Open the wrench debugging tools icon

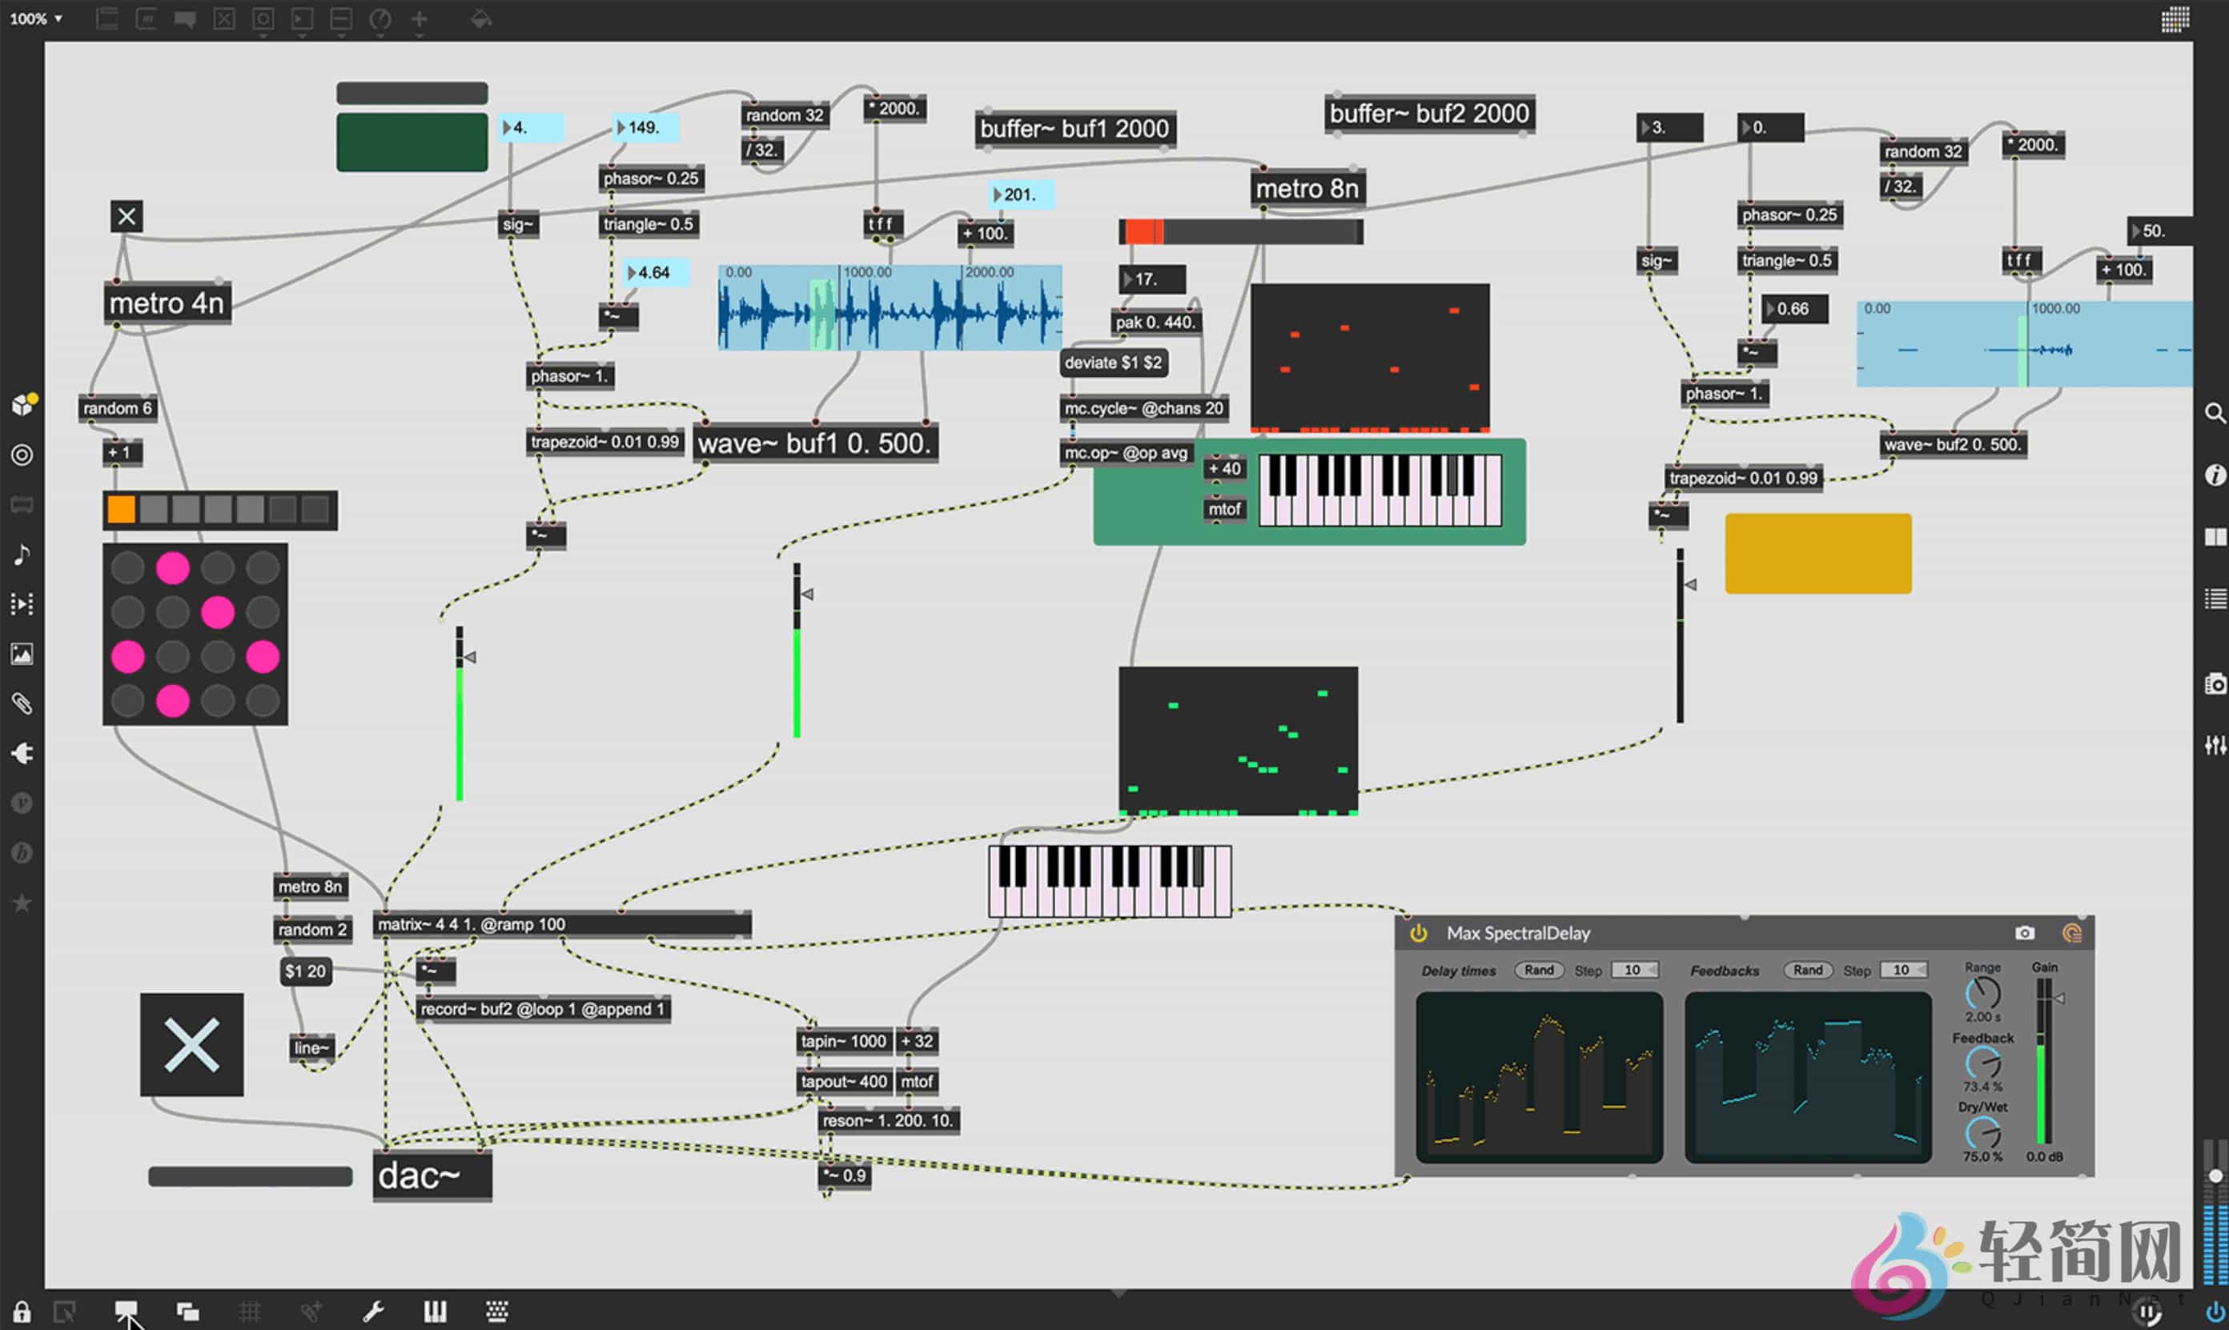click(x=373, y=1312)
